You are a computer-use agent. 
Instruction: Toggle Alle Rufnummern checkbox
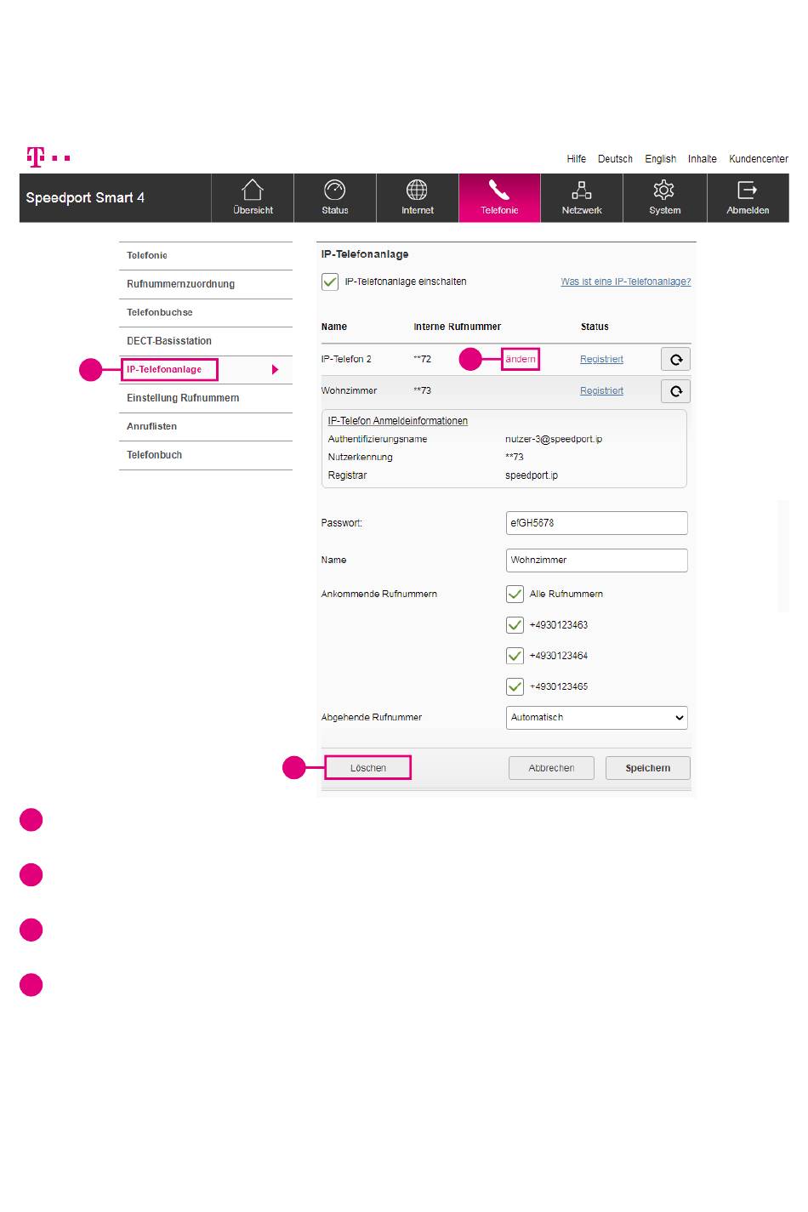pos(515,594)
